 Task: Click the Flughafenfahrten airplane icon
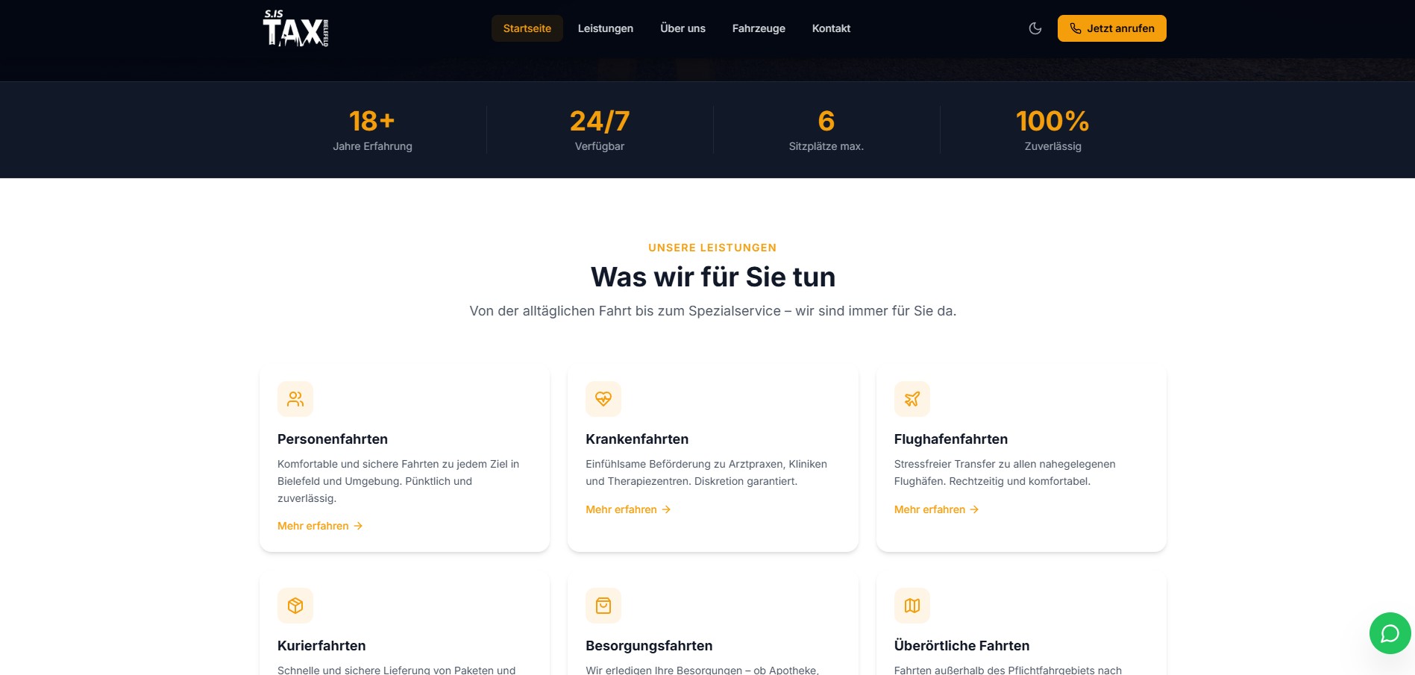point(912,399)
